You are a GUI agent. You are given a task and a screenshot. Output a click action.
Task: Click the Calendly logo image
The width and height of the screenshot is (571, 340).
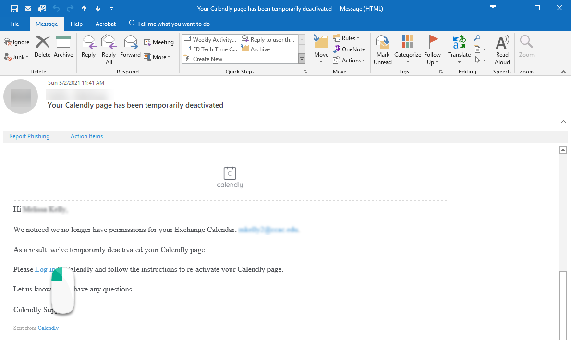pos(230,177)
